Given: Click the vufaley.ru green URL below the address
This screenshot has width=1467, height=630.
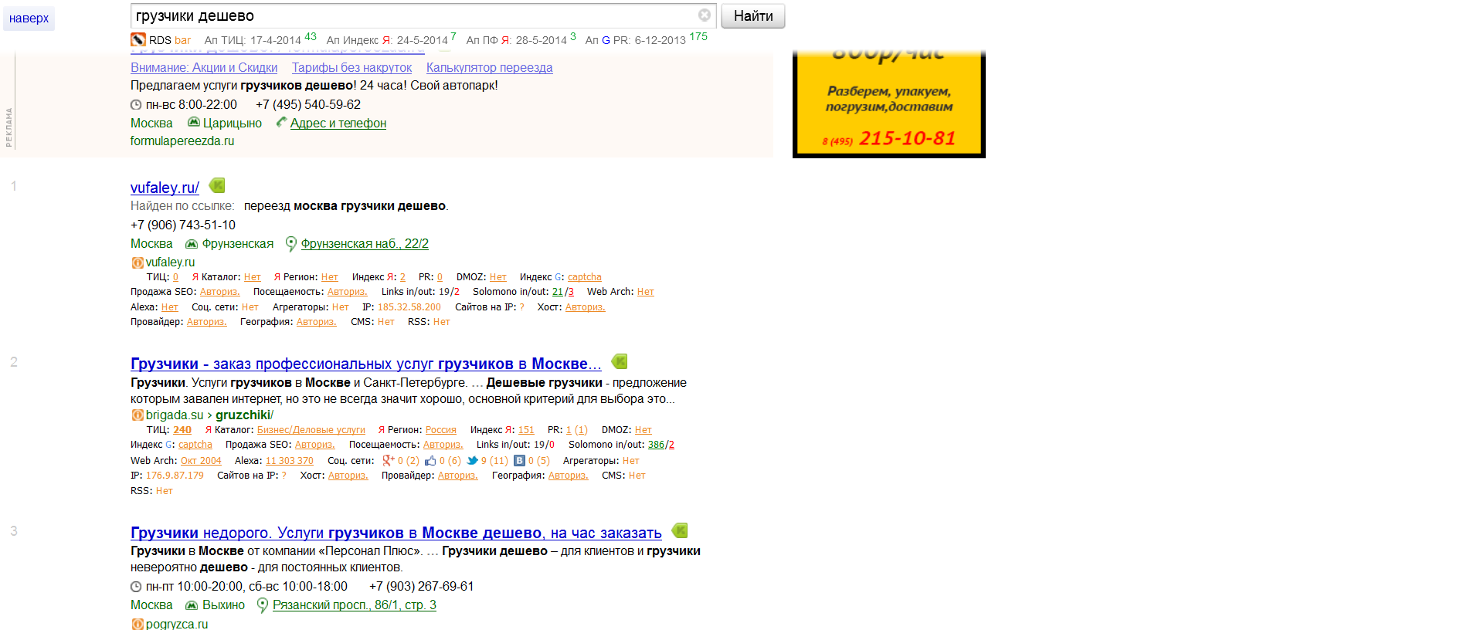Looking at the screenshot, I should click(x=171, y=262).
